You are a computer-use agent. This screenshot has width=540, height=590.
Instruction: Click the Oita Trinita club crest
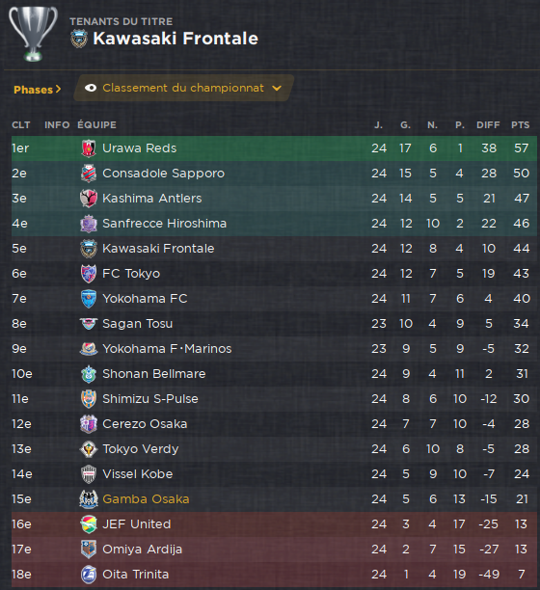tap(89, 575)
